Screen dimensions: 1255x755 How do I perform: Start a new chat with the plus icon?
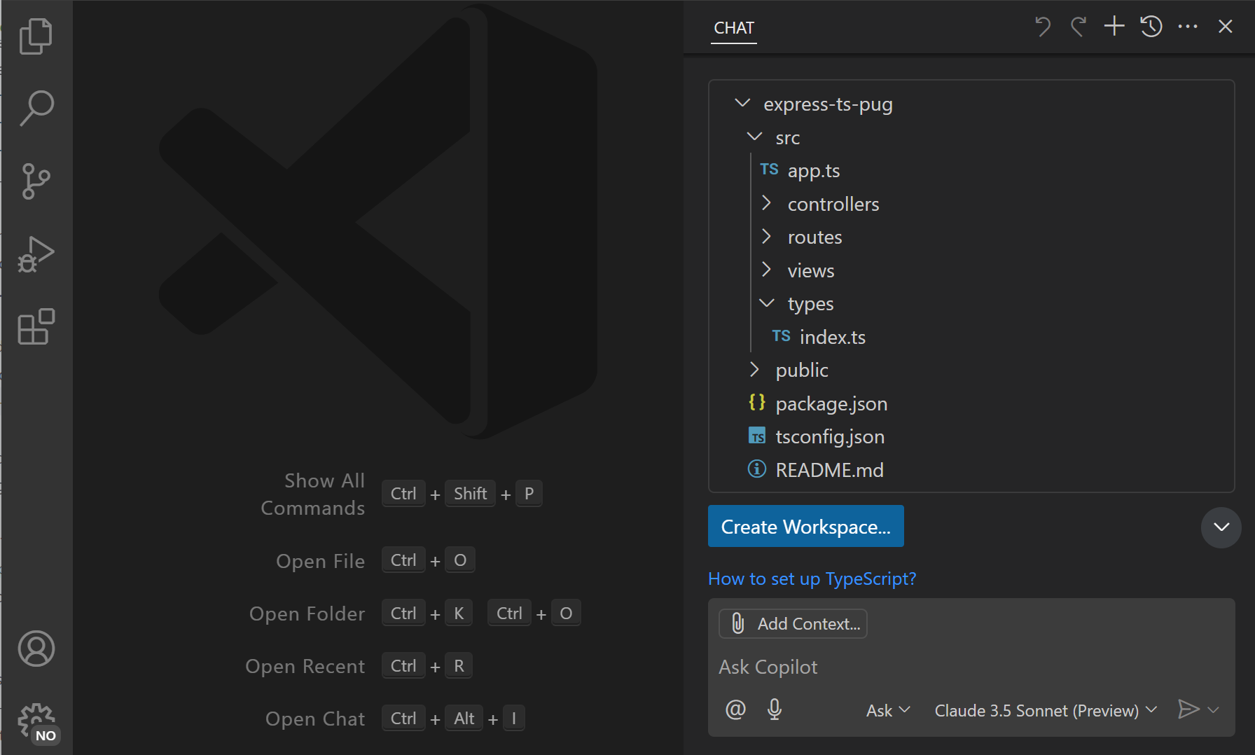point(1114,26)
